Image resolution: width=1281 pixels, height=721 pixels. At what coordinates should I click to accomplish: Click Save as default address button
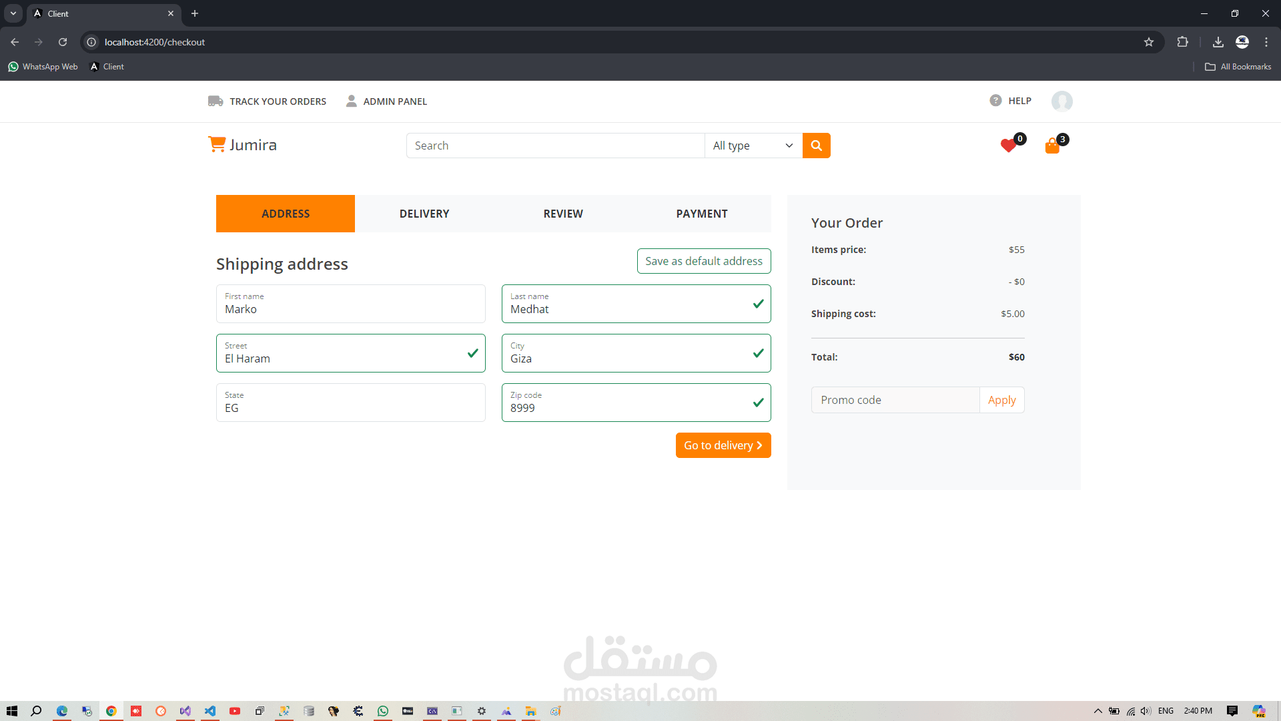tap(703, 261)
